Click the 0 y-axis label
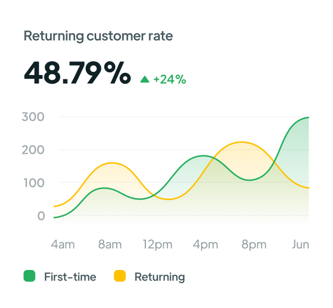 click(41, 216)
